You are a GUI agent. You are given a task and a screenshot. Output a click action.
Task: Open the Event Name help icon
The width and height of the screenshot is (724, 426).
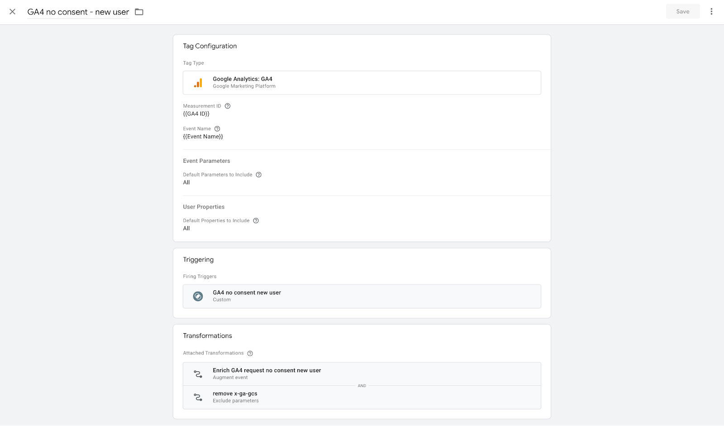point(217,129)
